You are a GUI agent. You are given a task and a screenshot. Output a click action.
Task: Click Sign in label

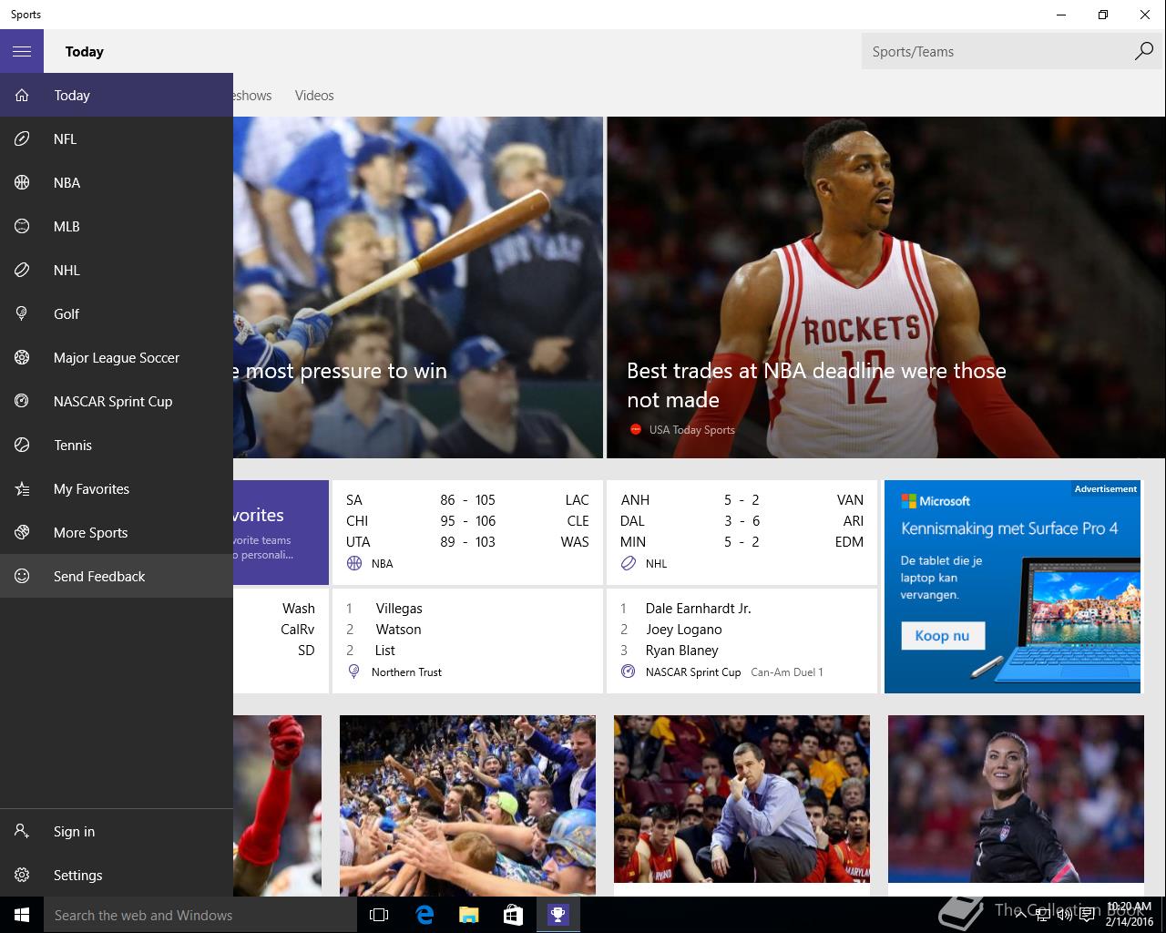[74, 831]
